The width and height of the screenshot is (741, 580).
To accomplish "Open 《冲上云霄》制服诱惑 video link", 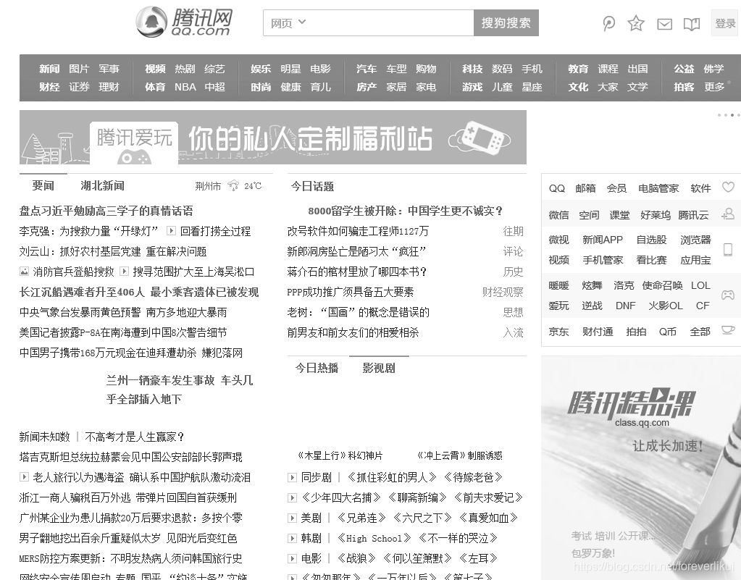I will tap(459, 455).
